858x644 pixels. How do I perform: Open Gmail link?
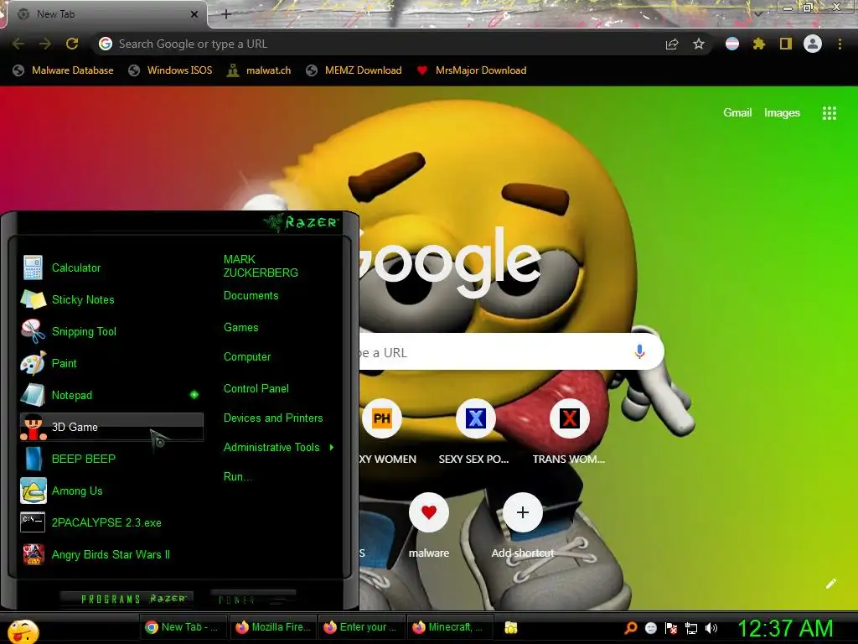point(737,112)
